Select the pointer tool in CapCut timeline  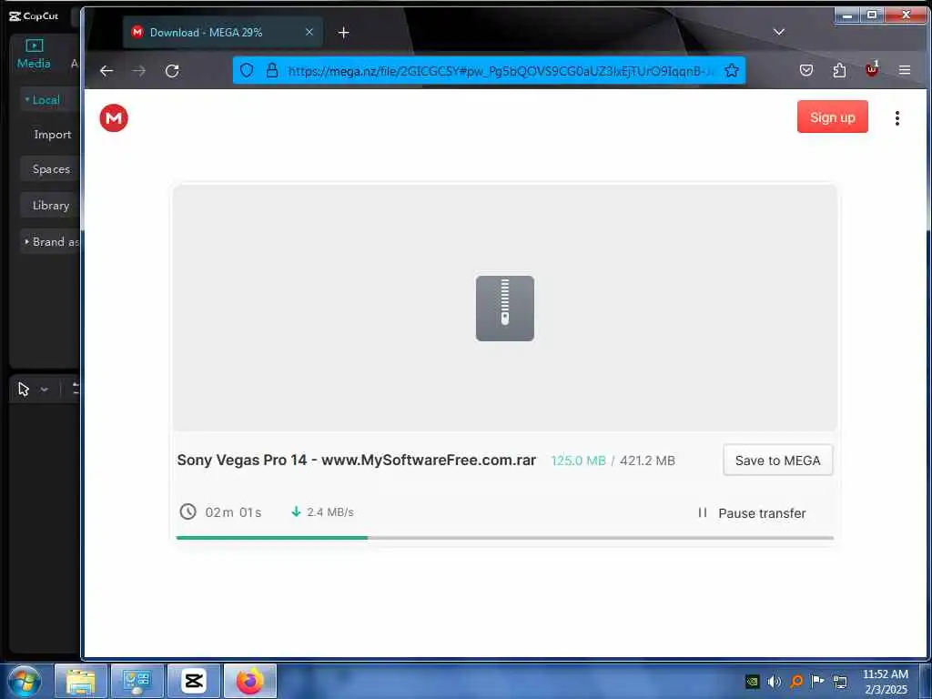(23, 390)
